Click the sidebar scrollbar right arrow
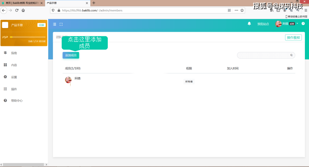Screen dimensions: 309x167 pyautogui.click(x=46, y=164)
